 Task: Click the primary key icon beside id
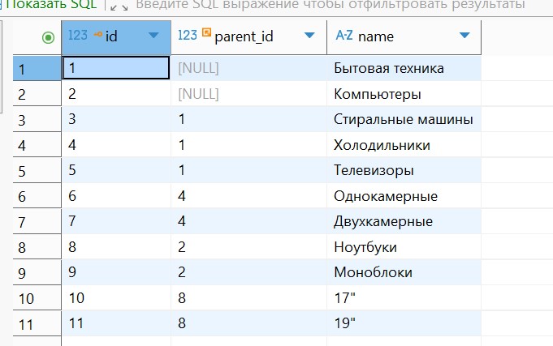(x=98, y=36)
